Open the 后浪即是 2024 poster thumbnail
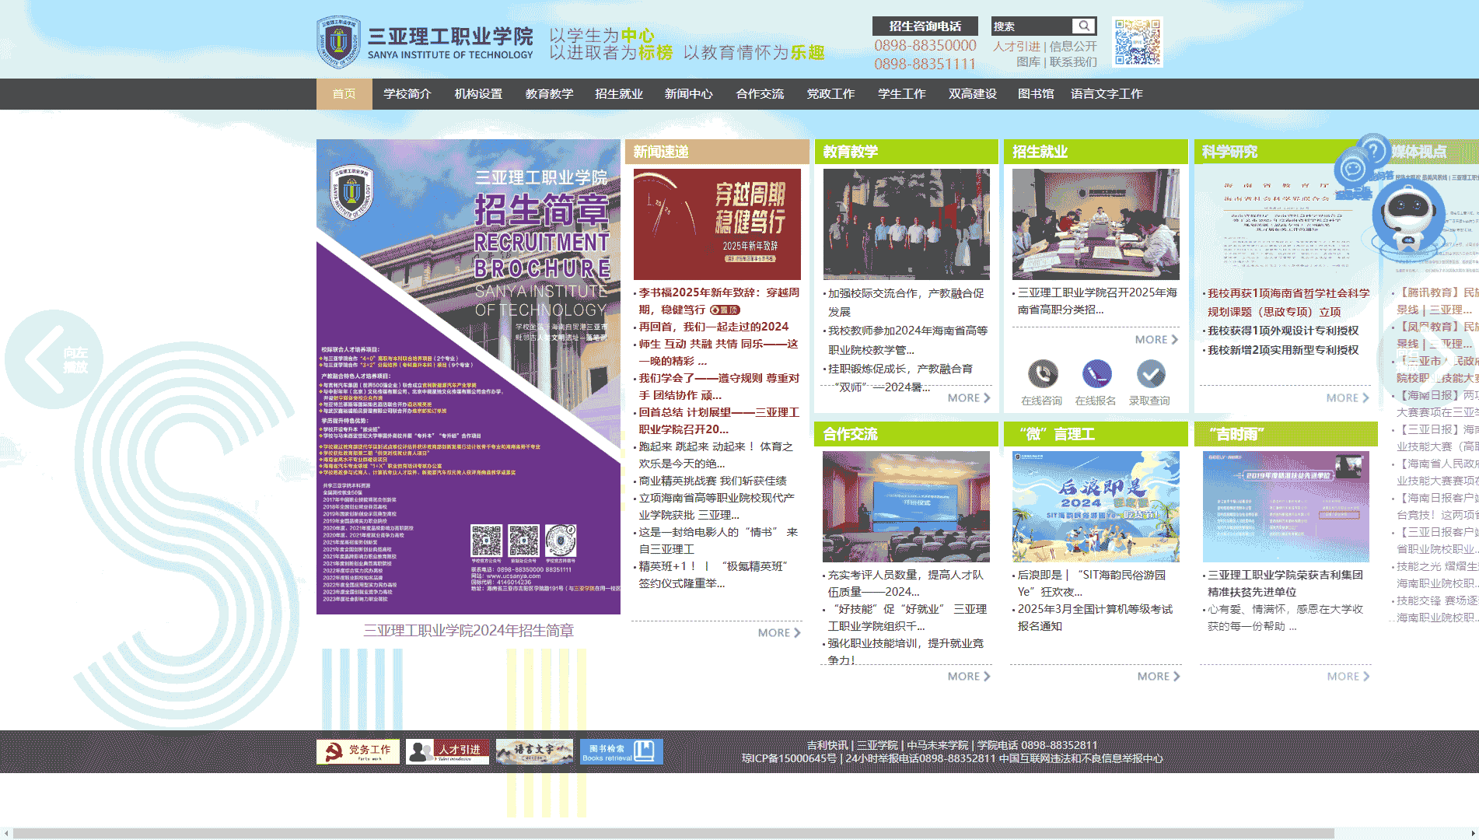Viewport: 1479px width, 840px height. click(1096, 506)
